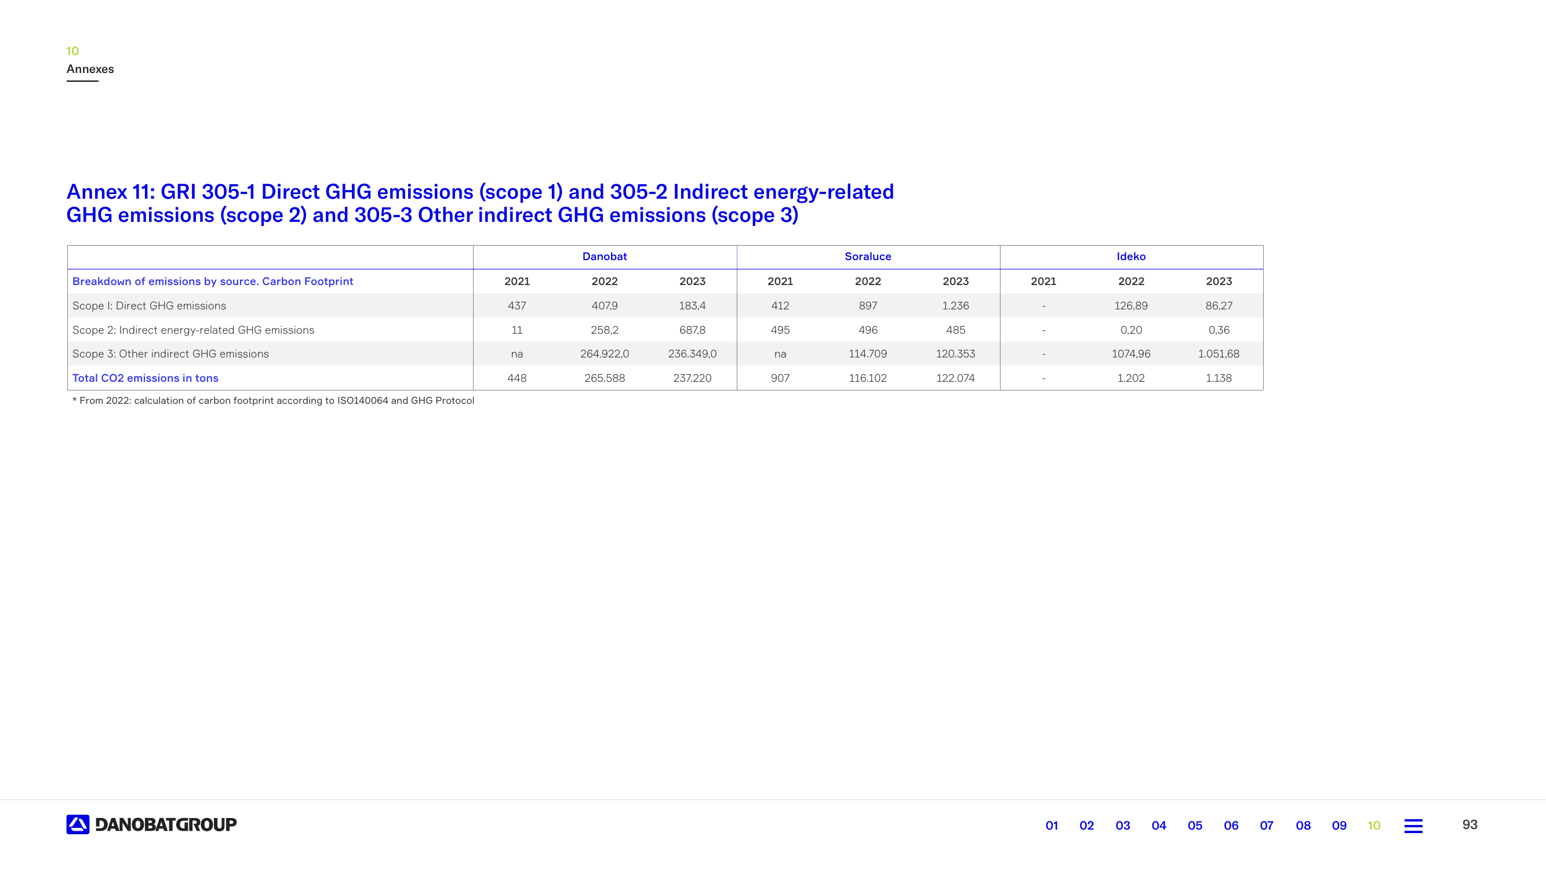Image resolution: width=1546 pixels, height=869 pixels.
Task: Click Ideko 2022 Scope I value 126,89
Action: click(1131, 306)
